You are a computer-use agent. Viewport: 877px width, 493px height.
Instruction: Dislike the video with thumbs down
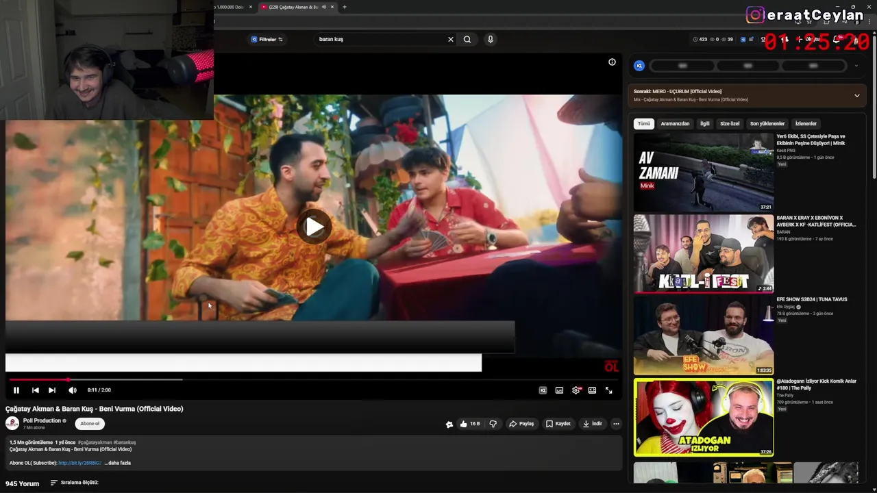tap(493, 424)
